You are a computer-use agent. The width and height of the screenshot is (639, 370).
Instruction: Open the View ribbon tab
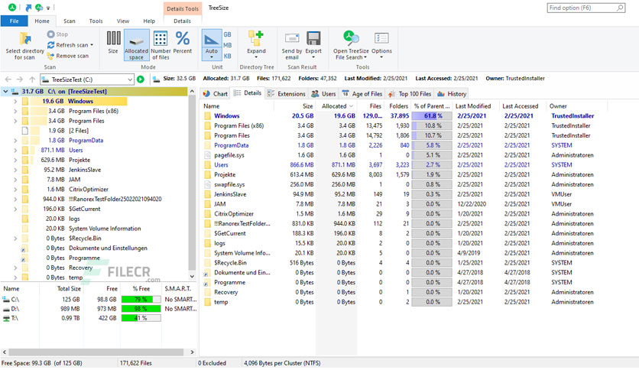122,21
